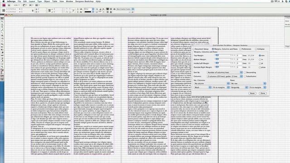This screenshot has width=290, height=163.
Task: Click the constrain proportions link icon
Action: coord(33,10)
